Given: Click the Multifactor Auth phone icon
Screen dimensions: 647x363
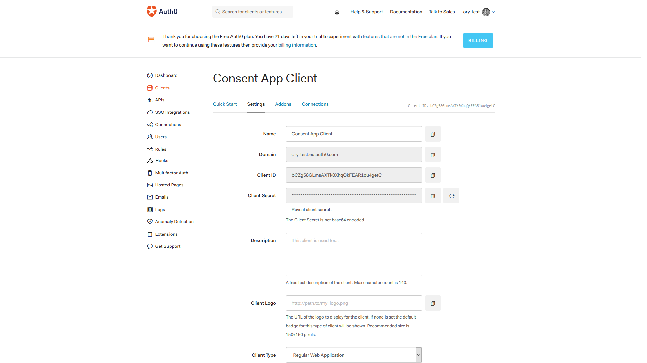Looking at the screenshot, I should tap(150, 173).
